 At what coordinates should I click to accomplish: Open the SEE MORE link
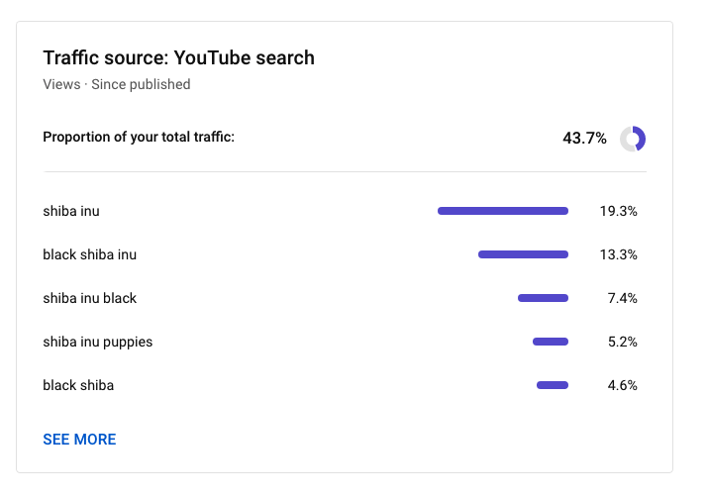[79, 440]
